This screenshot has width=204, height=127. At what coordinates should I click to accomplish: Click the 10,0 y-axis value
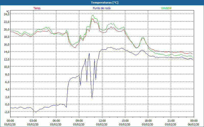7,67
